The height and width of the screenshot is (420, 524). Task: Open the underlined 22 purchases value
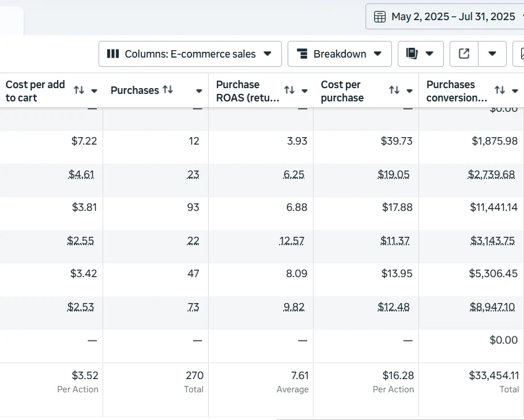[193, 241]
